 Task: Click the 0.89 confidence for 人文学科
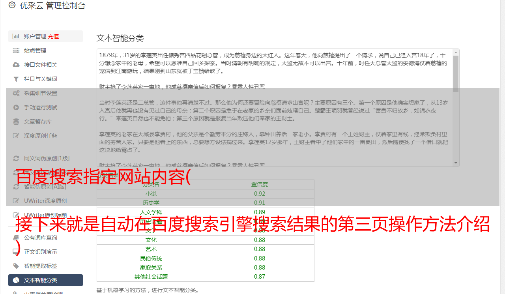pos(260,212)
